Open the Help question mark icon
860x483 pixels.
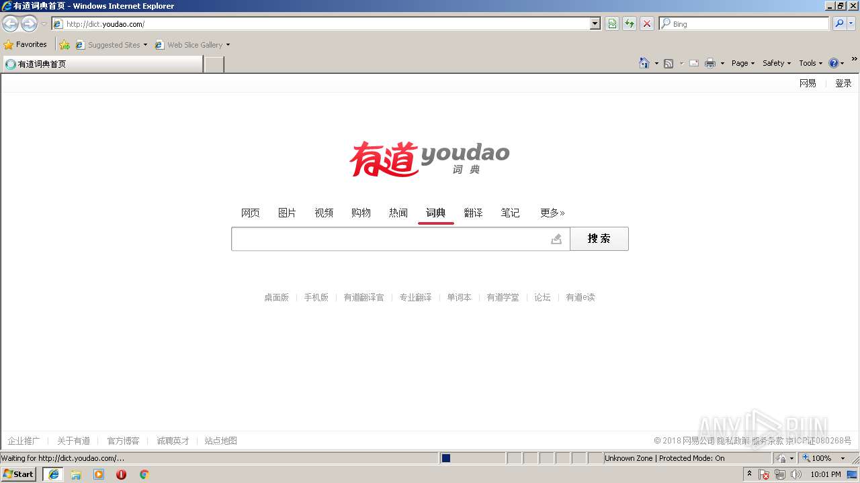click(834, 63)
